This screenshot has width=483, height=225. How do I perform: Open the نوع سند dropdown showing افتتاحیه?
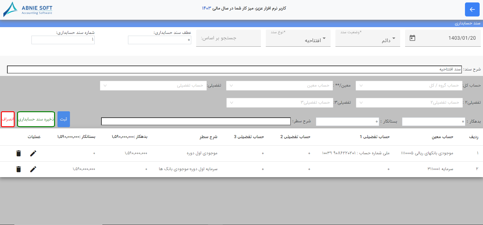tap(298, 38)
